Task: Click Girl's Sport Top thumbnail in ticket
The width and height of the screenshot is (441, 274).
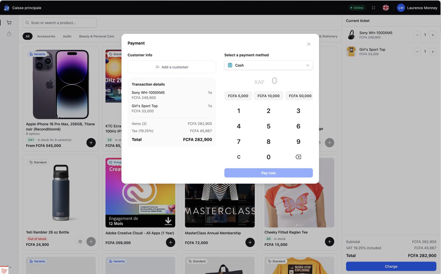Action: pyautogui.click(x=351, y=51)
